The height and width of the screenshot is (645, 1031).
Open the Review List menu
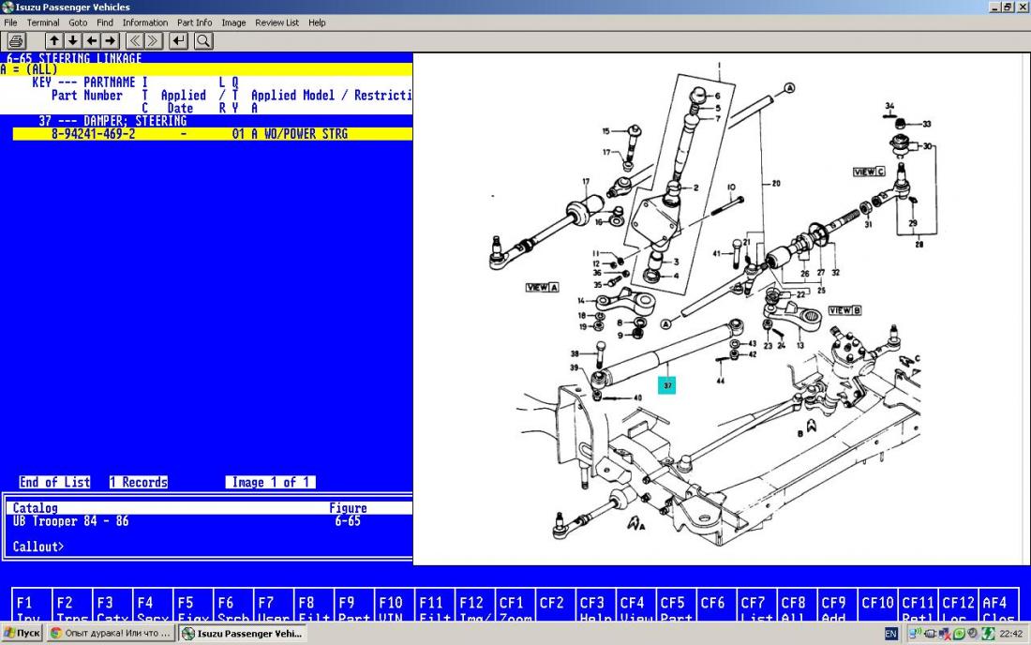pyautogui.click(x=276, y=22)
